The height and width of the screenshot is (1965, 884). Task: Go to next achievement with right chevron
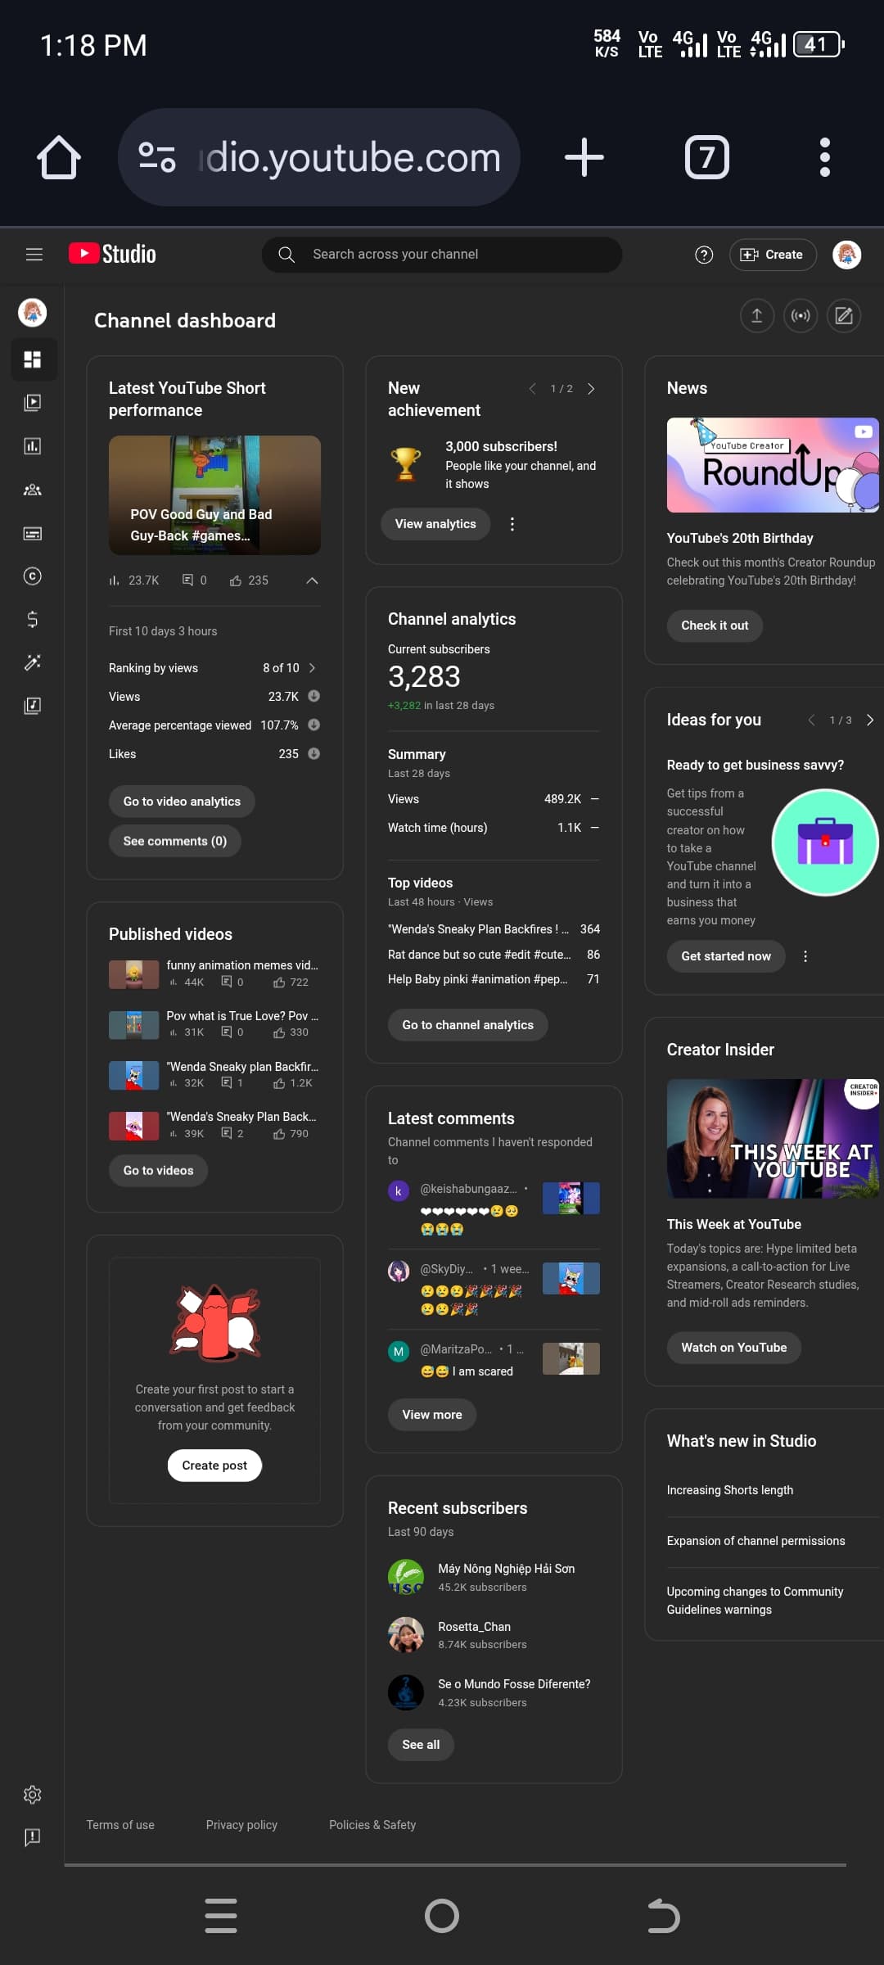pos(591,389)
